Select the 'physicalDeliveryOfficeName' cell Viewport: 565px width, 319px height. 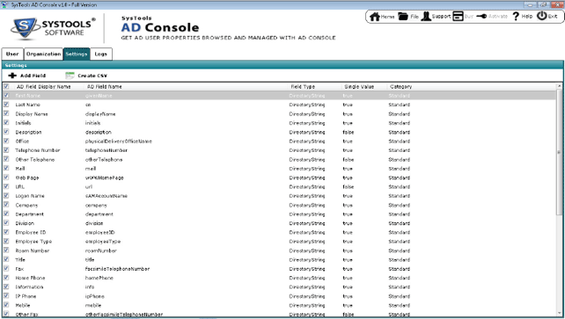pyautogui.click(x=119, y=141)
